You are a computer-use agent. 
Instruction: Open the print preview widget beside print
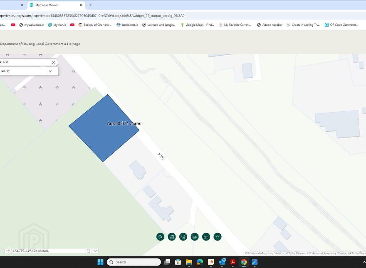195,237
